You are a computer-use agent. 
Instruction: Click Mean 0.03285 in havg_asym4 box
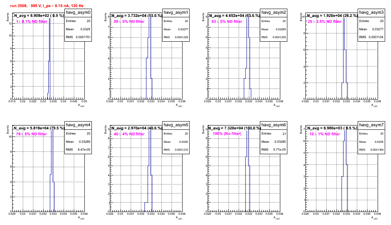[78, 142]
